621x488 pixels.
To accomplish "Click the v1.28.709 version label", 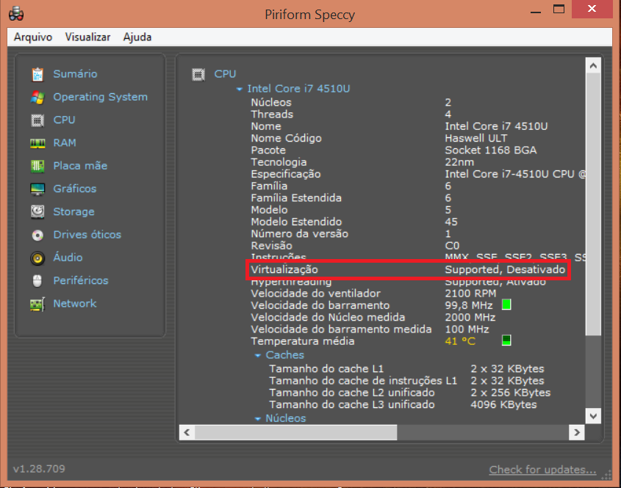I will [x=39, y=469].
